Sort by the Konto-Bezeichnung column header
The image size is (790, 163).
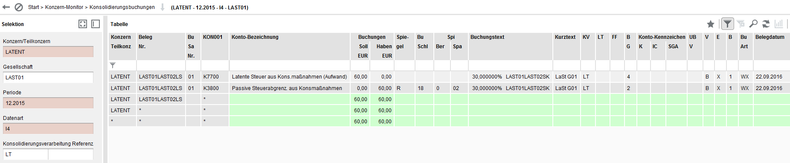[x=255, y=37]
